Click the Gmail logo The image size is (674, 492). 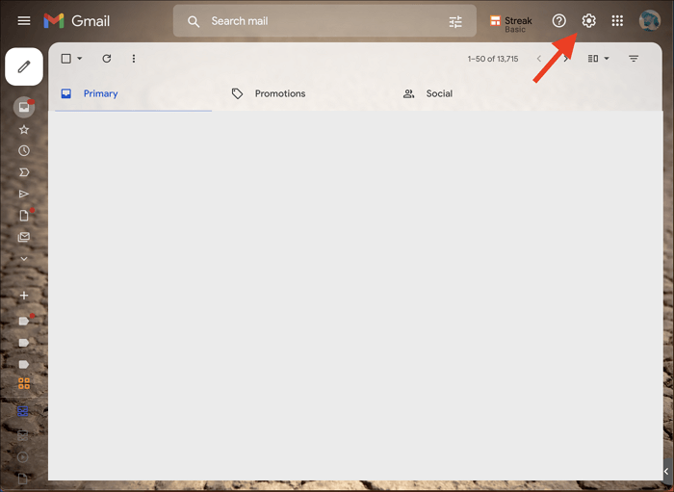tap(76, 20)
